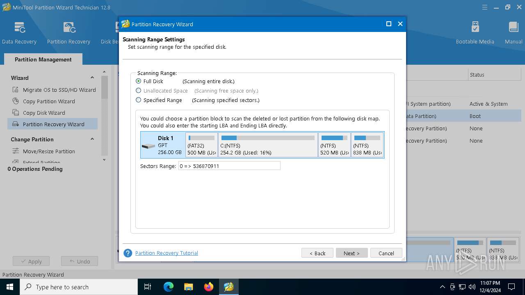Viewport: 525px width, 295px height.
Task: Click Partition Recovery Wizard sidebar icon
Action: click(x=16, y=124)
